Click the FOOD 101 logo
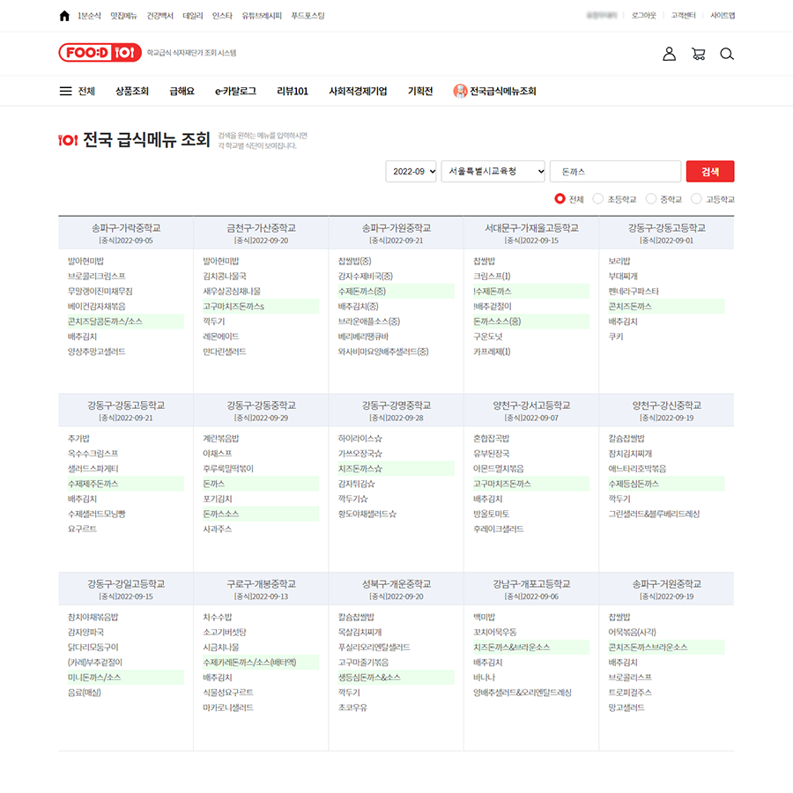Image resolution: width=793 pixels, height=793 pixels. click(99, 53)
